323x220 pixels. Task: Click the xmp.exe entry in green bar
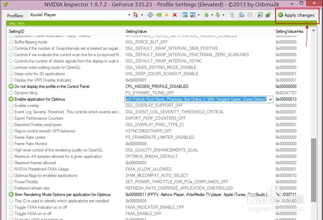tap(17, 23)
